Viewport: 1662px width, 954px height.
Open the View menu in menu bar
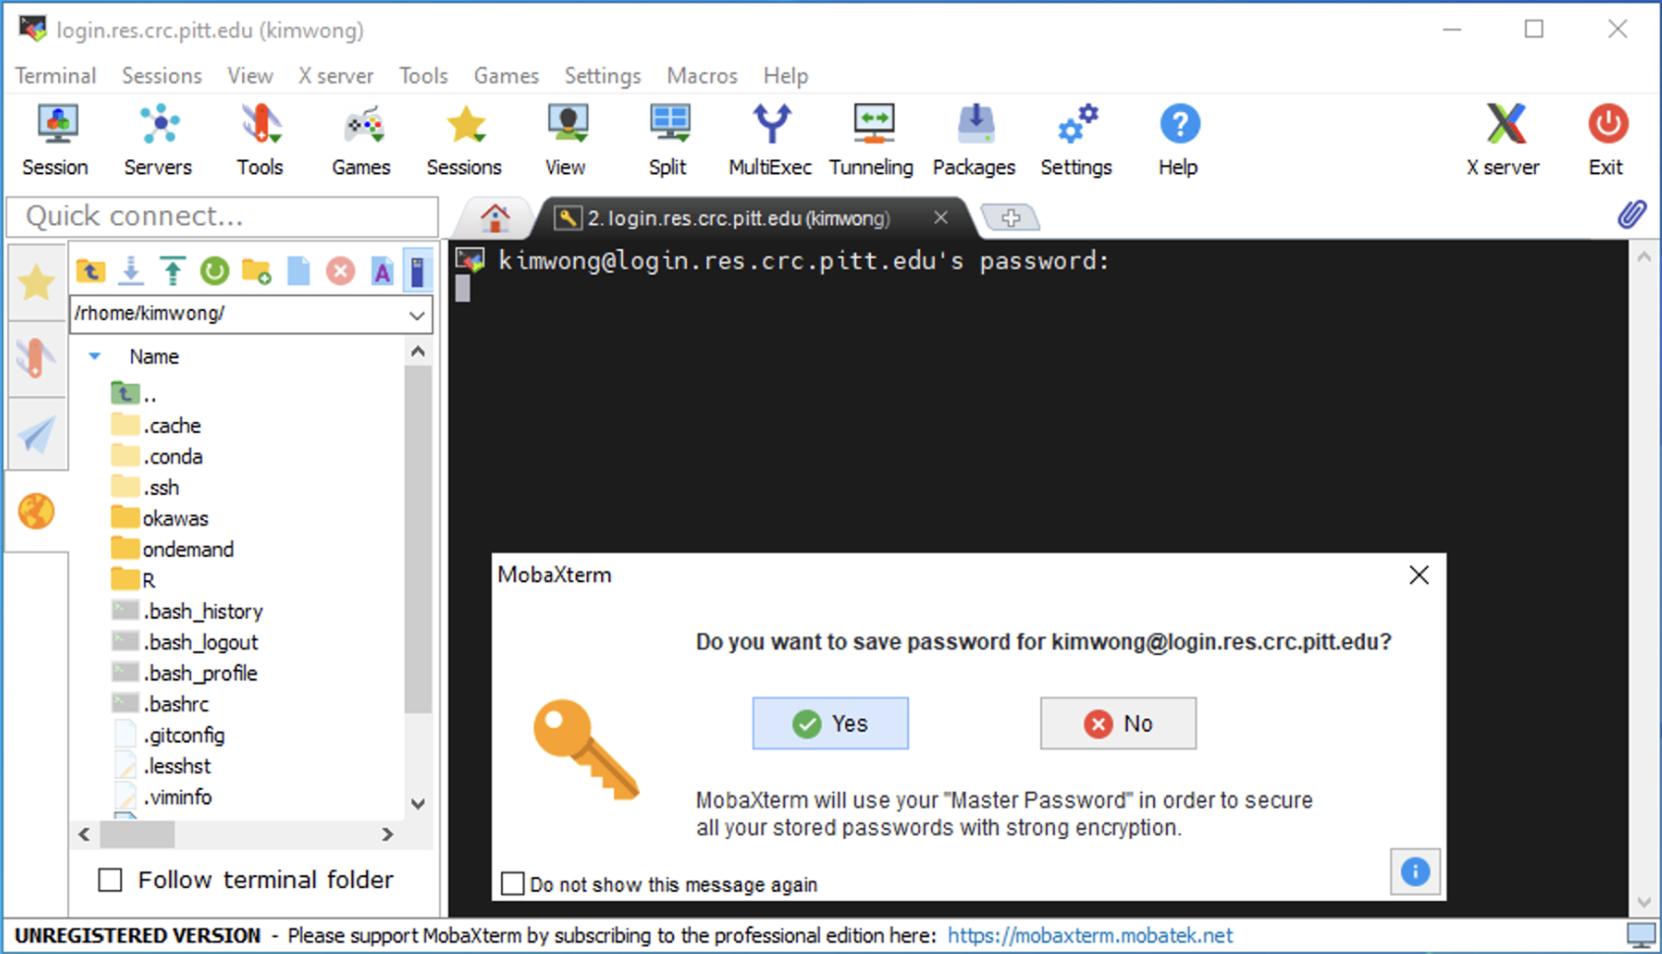coord(250,76)
